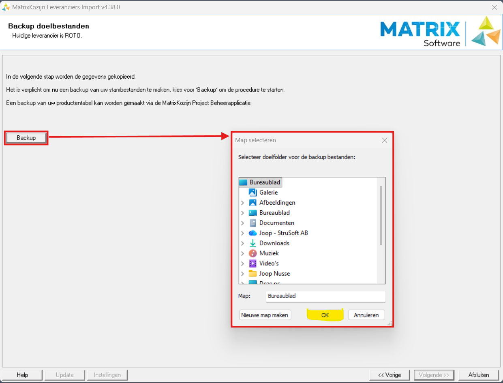The height and width of the screenshot is (383, 503).
Task: Select the Joop - StruSoft AB entry
Action: (284, 233)
